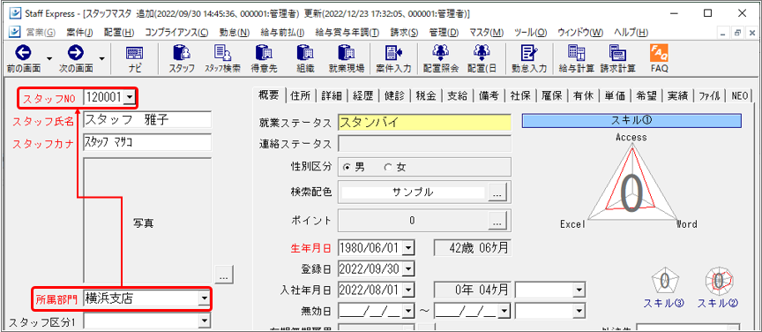The width and height of the screenshot is (762, 332).
Task: Go forward with 次の画面 arrow
Action: click(x=76, y=59)
